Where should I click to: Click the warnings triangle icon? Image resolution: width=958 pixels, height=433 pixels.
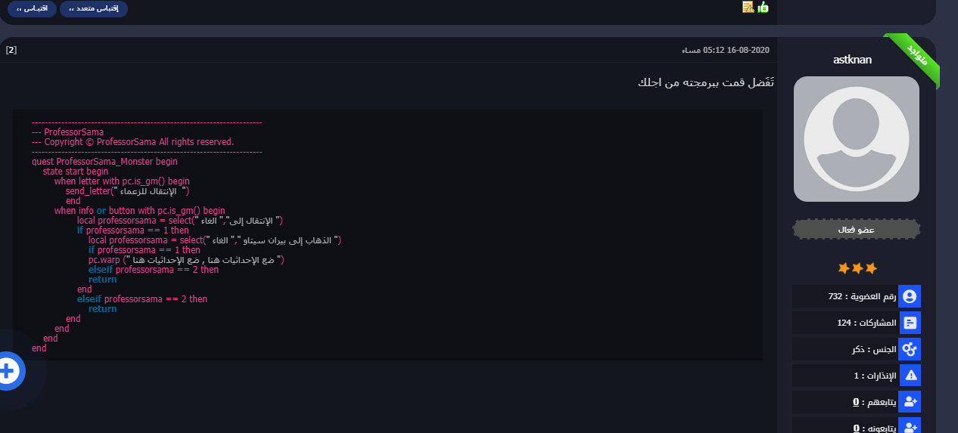point(910,376)
